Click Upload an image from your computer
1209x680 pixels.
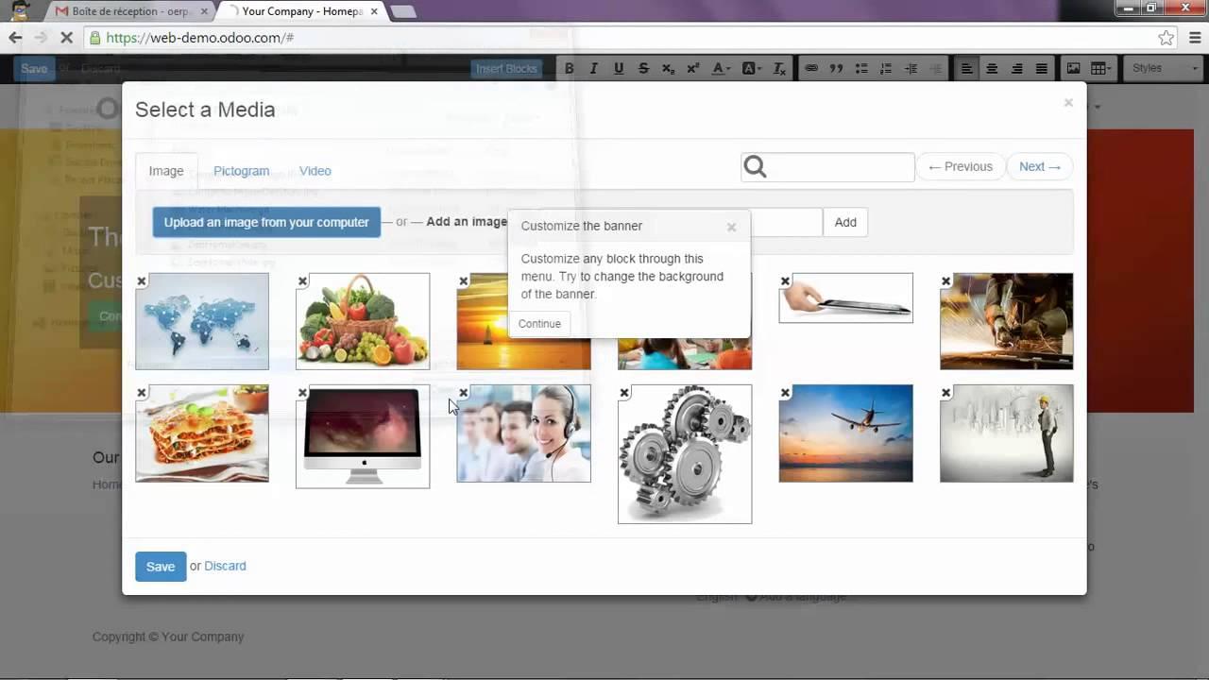pos(266,222)
